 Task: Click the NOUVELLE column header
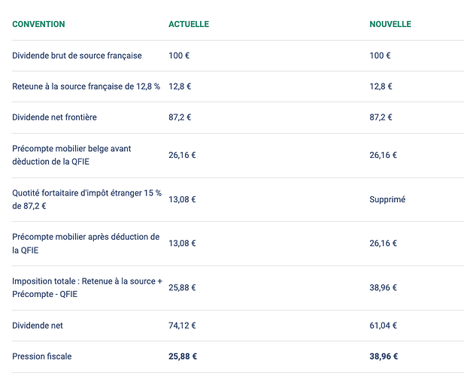click(390, 24)
